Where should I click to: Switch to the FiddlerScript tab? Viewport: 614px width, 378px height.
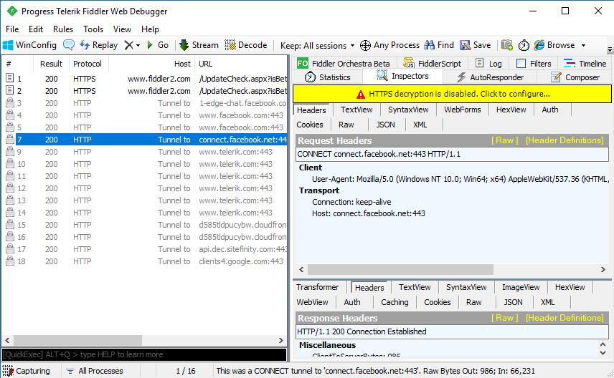click(433, 63)
